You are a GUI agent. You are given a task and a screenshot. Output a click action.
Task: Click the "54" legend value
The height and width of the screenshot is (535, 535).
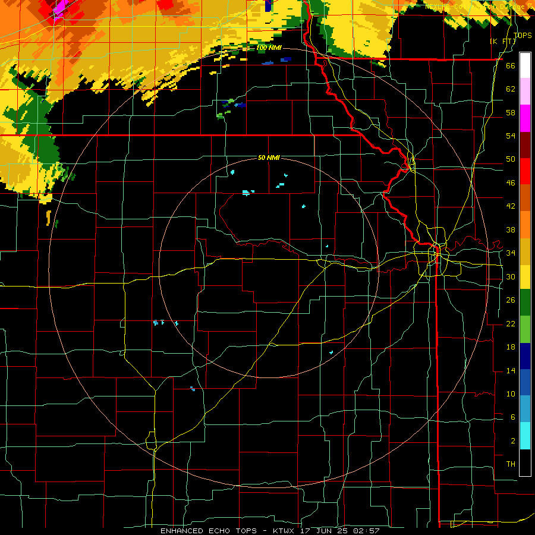(511, 136)
